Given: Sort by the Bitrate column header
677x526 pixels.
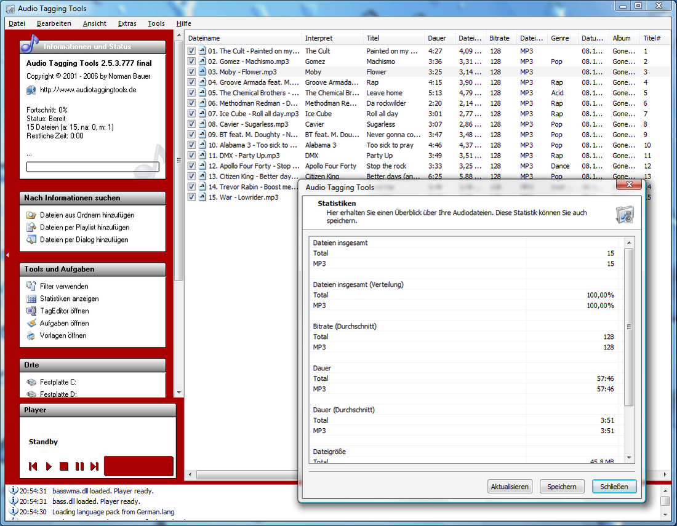Looking at the screenshot, I should coord(501,38).
